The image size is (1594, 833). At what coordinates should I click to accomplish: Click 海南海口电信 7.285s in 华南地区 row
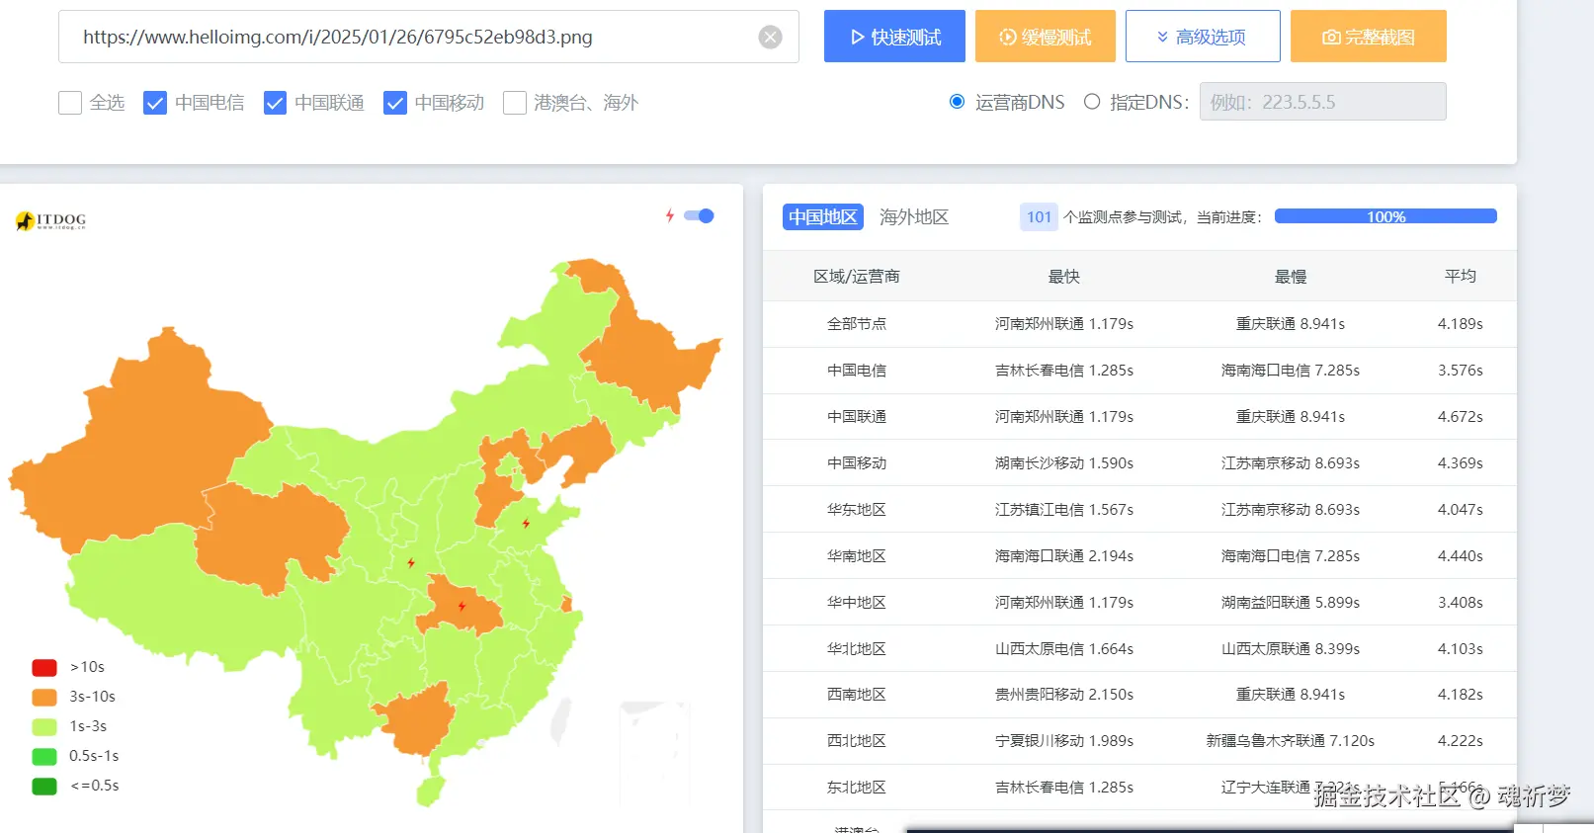tap(1291, 556)
